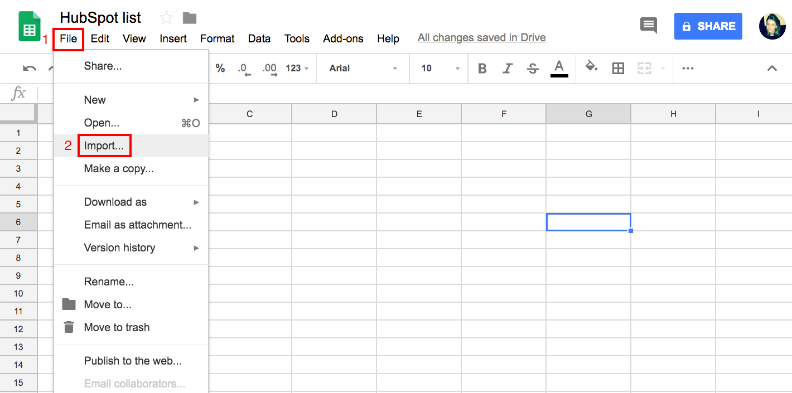
Task: Select column H header
Action: [673, 114]
